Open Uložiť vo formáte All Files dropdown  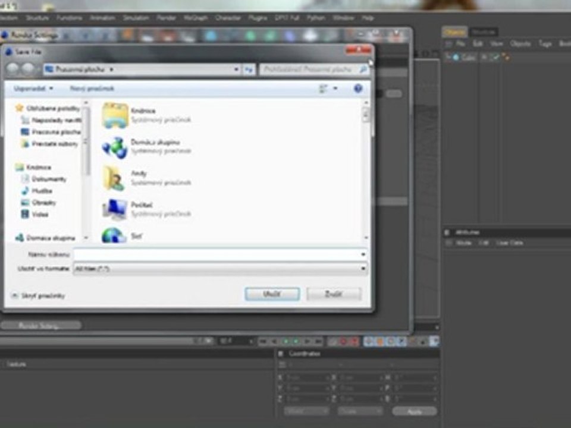point(220,269)
